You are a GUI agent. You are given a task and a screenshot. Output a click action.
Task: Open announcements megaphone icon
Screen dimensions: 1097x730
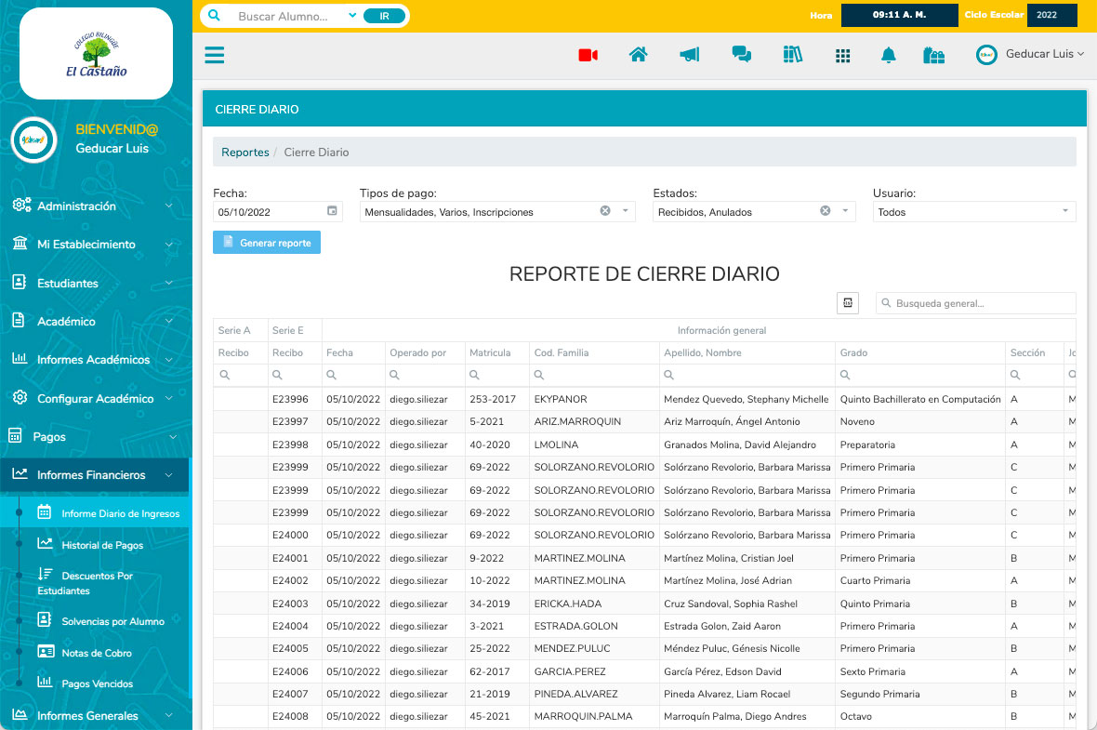[x=689, y=55]
